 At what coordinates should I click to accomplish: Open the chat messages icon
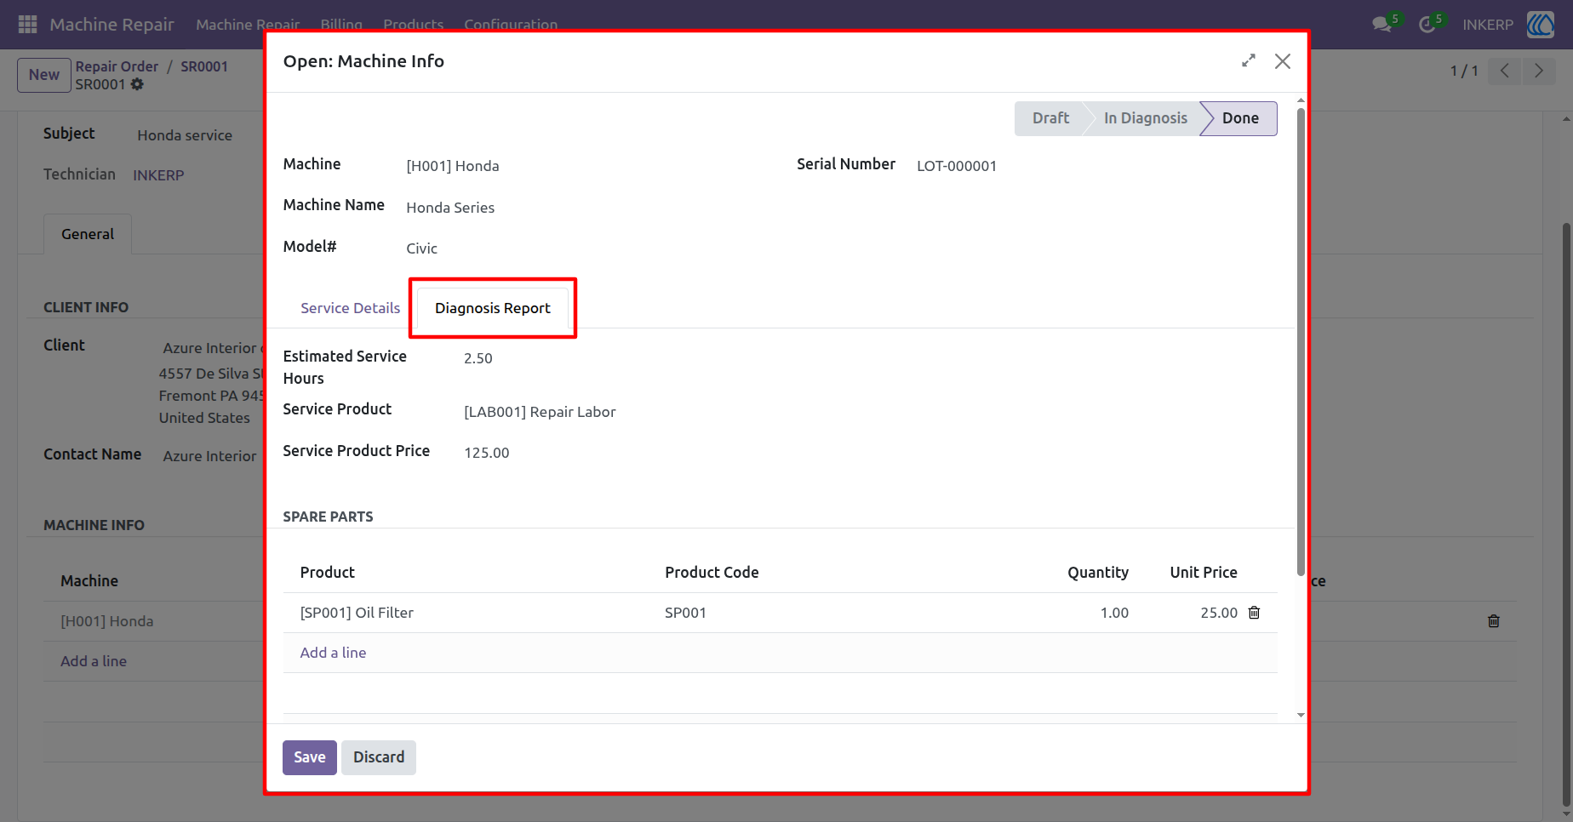pos(1382,25)
